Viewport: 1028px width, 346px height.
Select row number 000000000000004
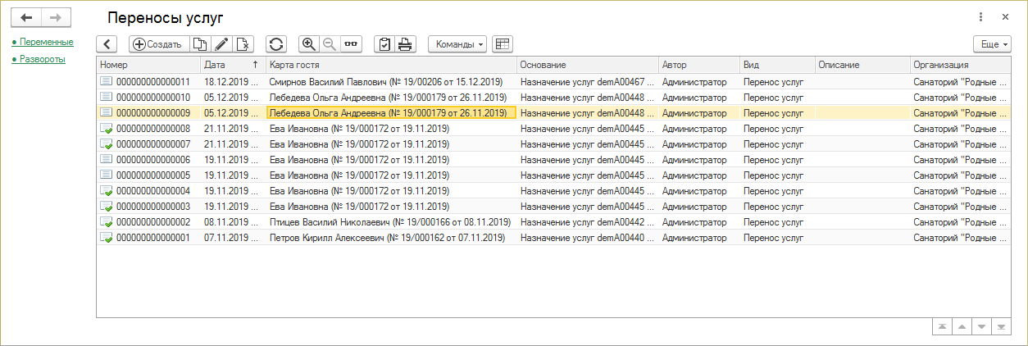[x=553, y=191]
